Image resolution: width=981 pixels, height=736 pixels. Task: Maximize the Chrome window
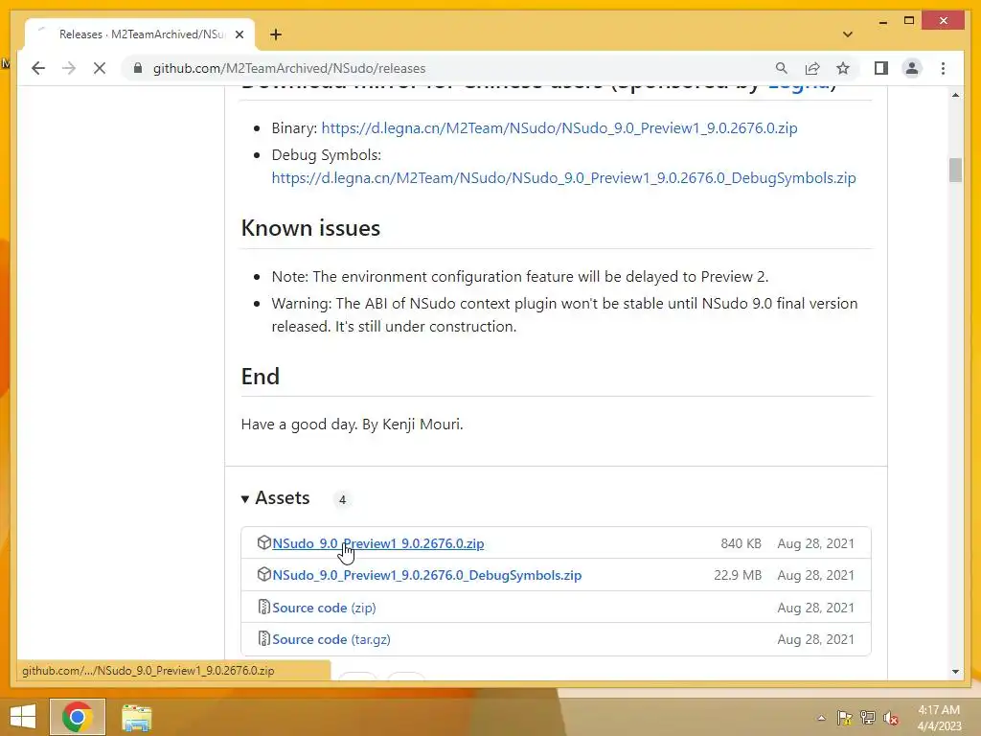coord(909,21)
